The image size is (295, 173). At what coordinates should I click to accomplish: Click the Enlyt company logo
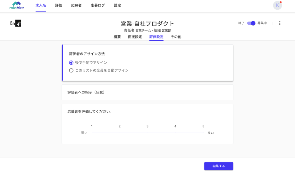16,23
